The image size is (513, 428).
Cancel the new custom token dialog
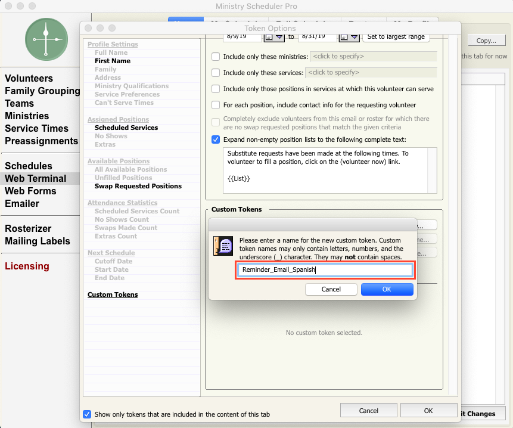(x=331, y=289)
